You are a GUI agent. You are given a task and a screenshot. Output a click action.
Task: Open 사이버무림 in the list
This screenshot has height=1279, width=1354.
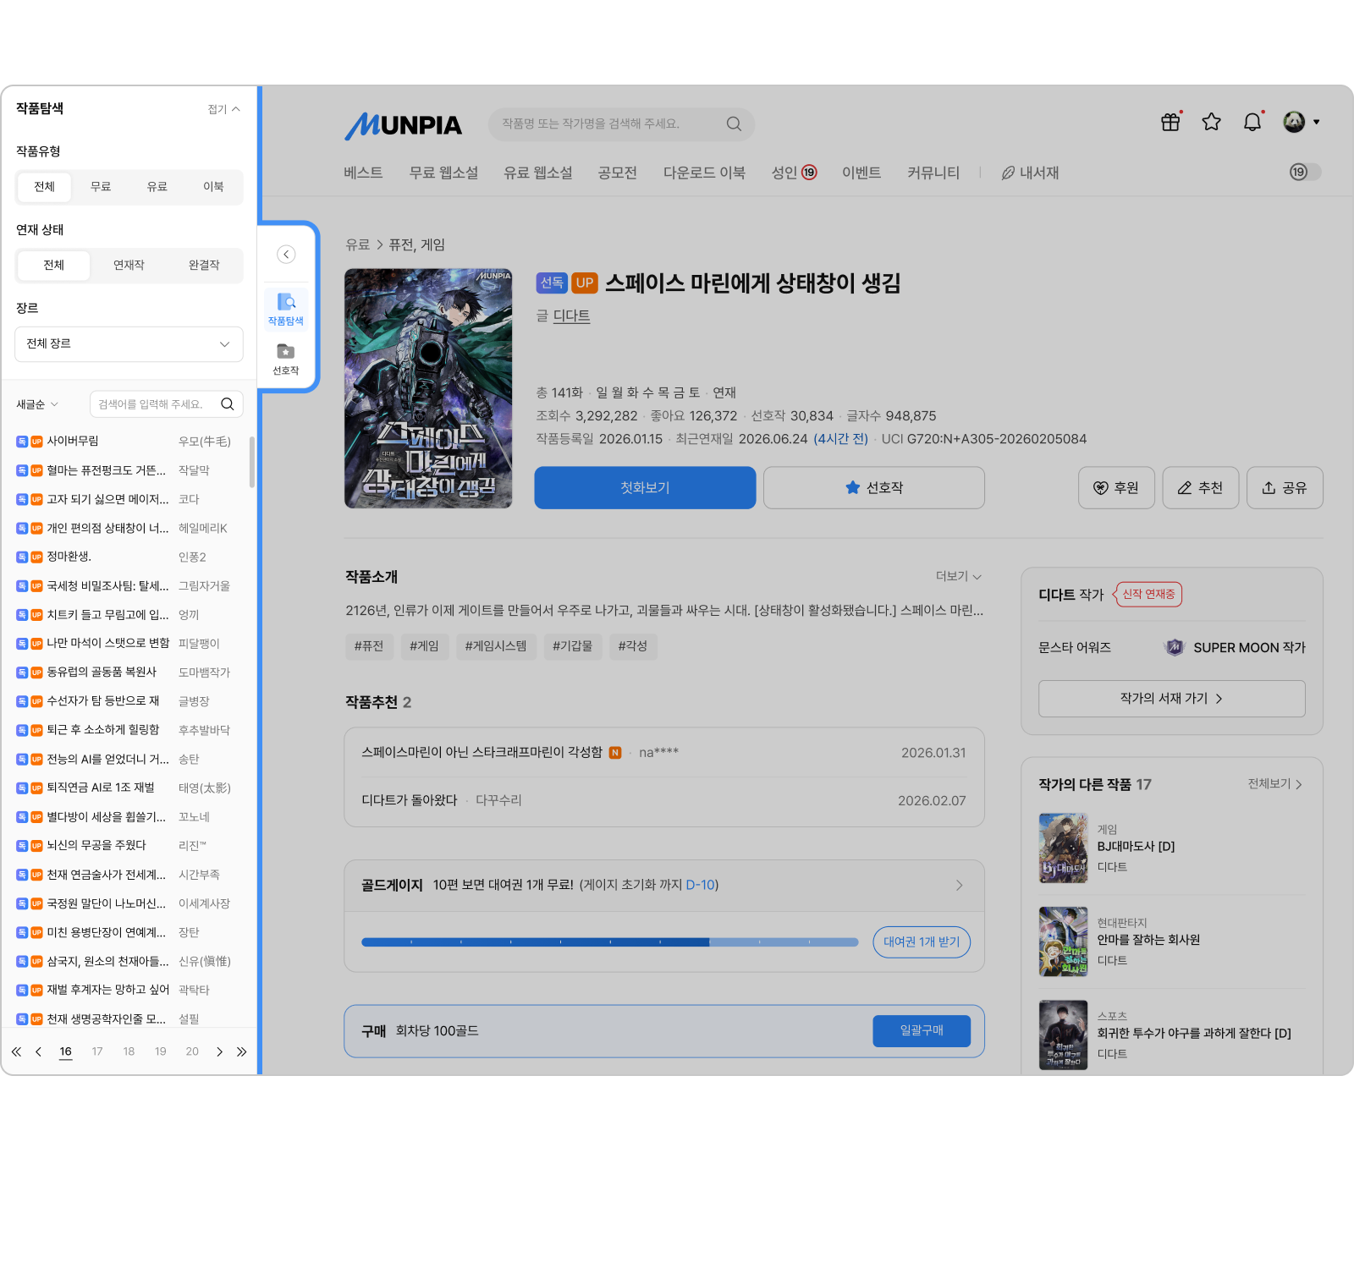tap(73, 441)
